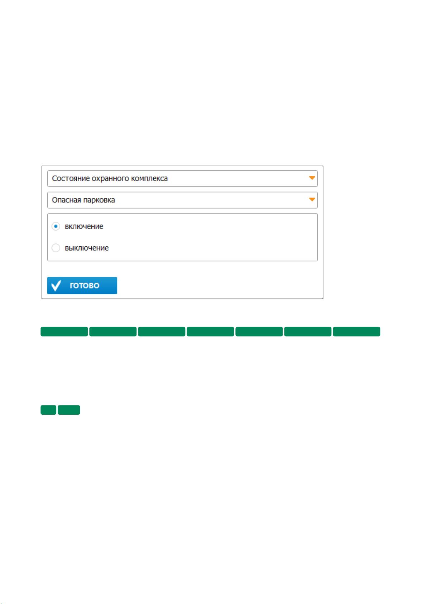Image resolution: width=427 pixels, height=604 pixels.
Task: Click second green bar in long row
Action: (x=113, y=332)
